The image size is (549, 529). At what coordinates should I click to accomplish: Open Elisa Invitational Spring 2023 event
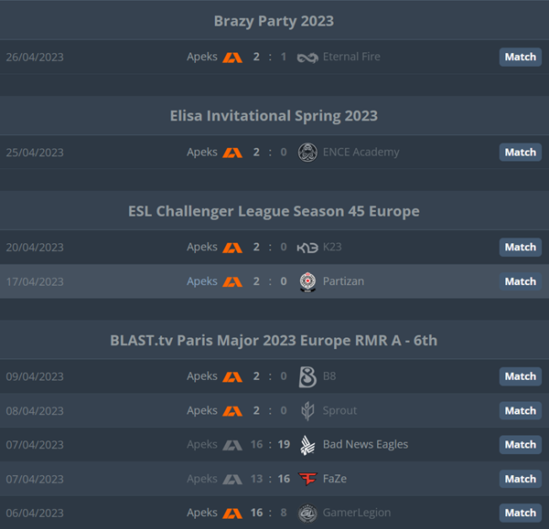coord(274,116)
